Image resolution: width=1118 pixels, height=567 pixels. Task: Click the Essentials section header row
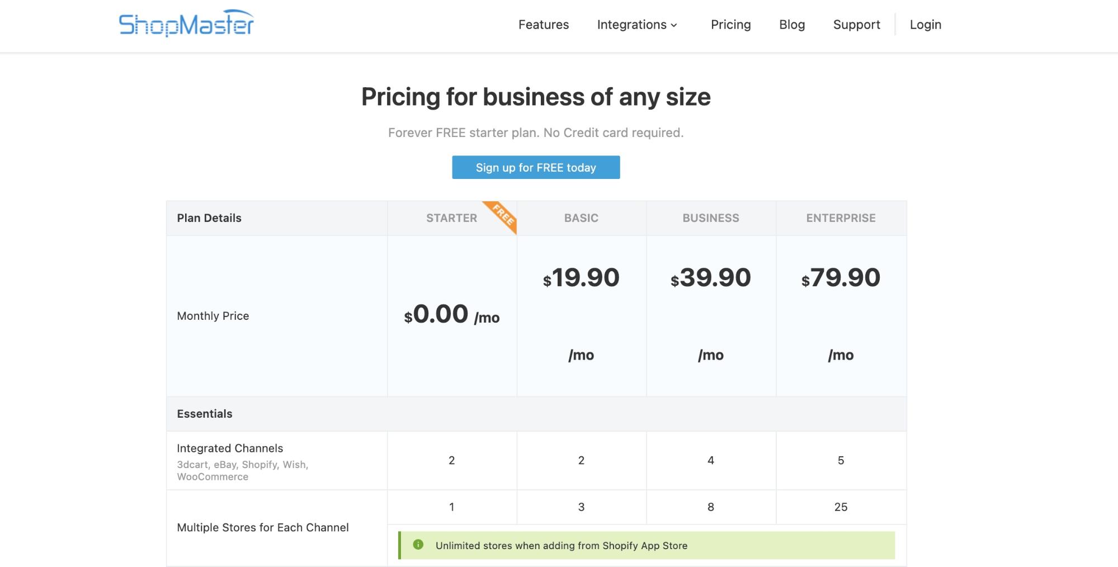pos(205,414)
